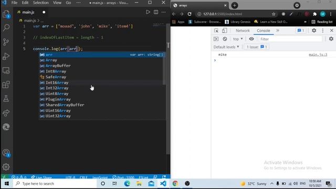This screenshot has height=189, width=336.
Task: Open main.js:3 source link
Action: pos(318,55)
